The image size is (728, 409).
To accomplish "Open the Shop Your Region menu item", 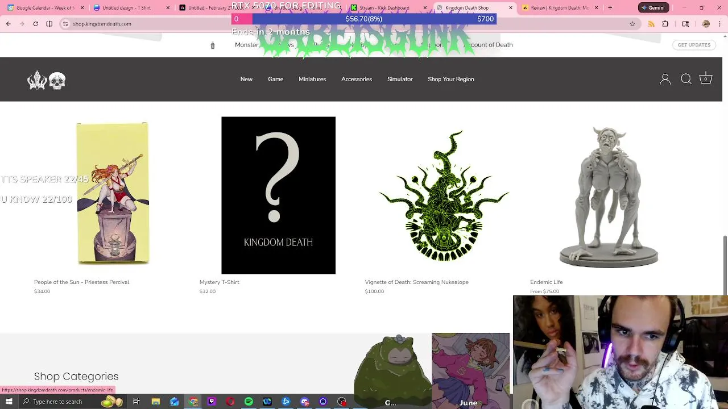I will coord(451,79).
